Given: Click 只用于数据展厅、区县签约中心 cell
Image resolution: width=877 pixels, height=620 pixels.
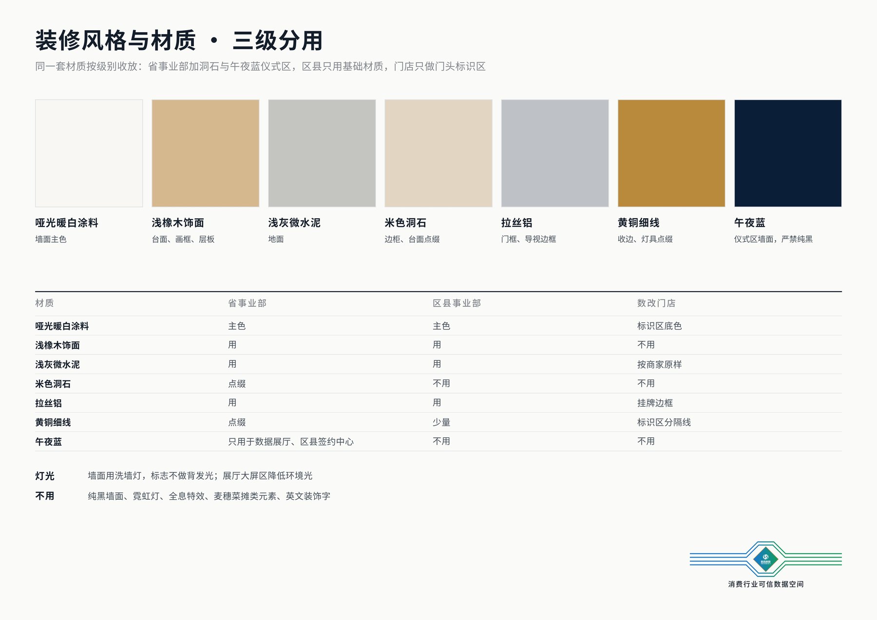Looking at the screenshot, I should tap(291, 442).
